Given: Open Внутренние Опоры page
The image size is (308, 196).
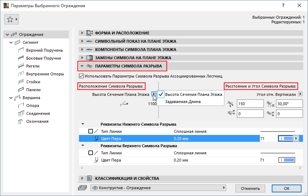Looking at the screenshot, I should pyautogui.click(x=45, y=74).
